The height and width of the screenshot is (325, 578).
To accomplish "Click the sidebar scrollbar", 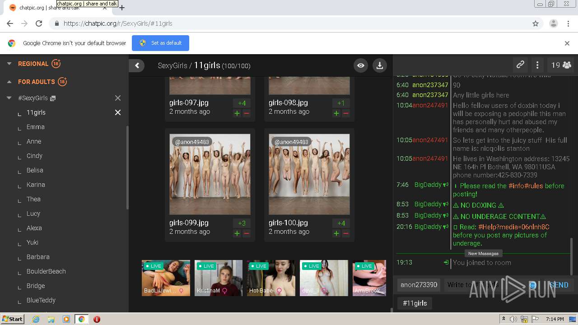I will click(x=127, y=167).
